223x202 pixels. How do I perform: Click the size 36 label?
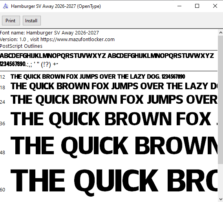tap(3, 124)
